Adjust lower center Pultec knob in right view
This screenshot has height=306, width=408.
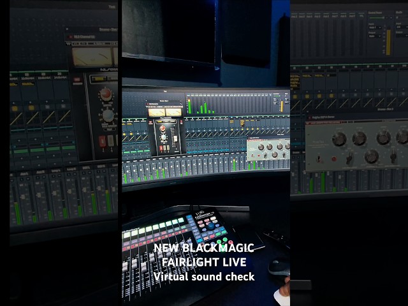click(x=372, y=156)
